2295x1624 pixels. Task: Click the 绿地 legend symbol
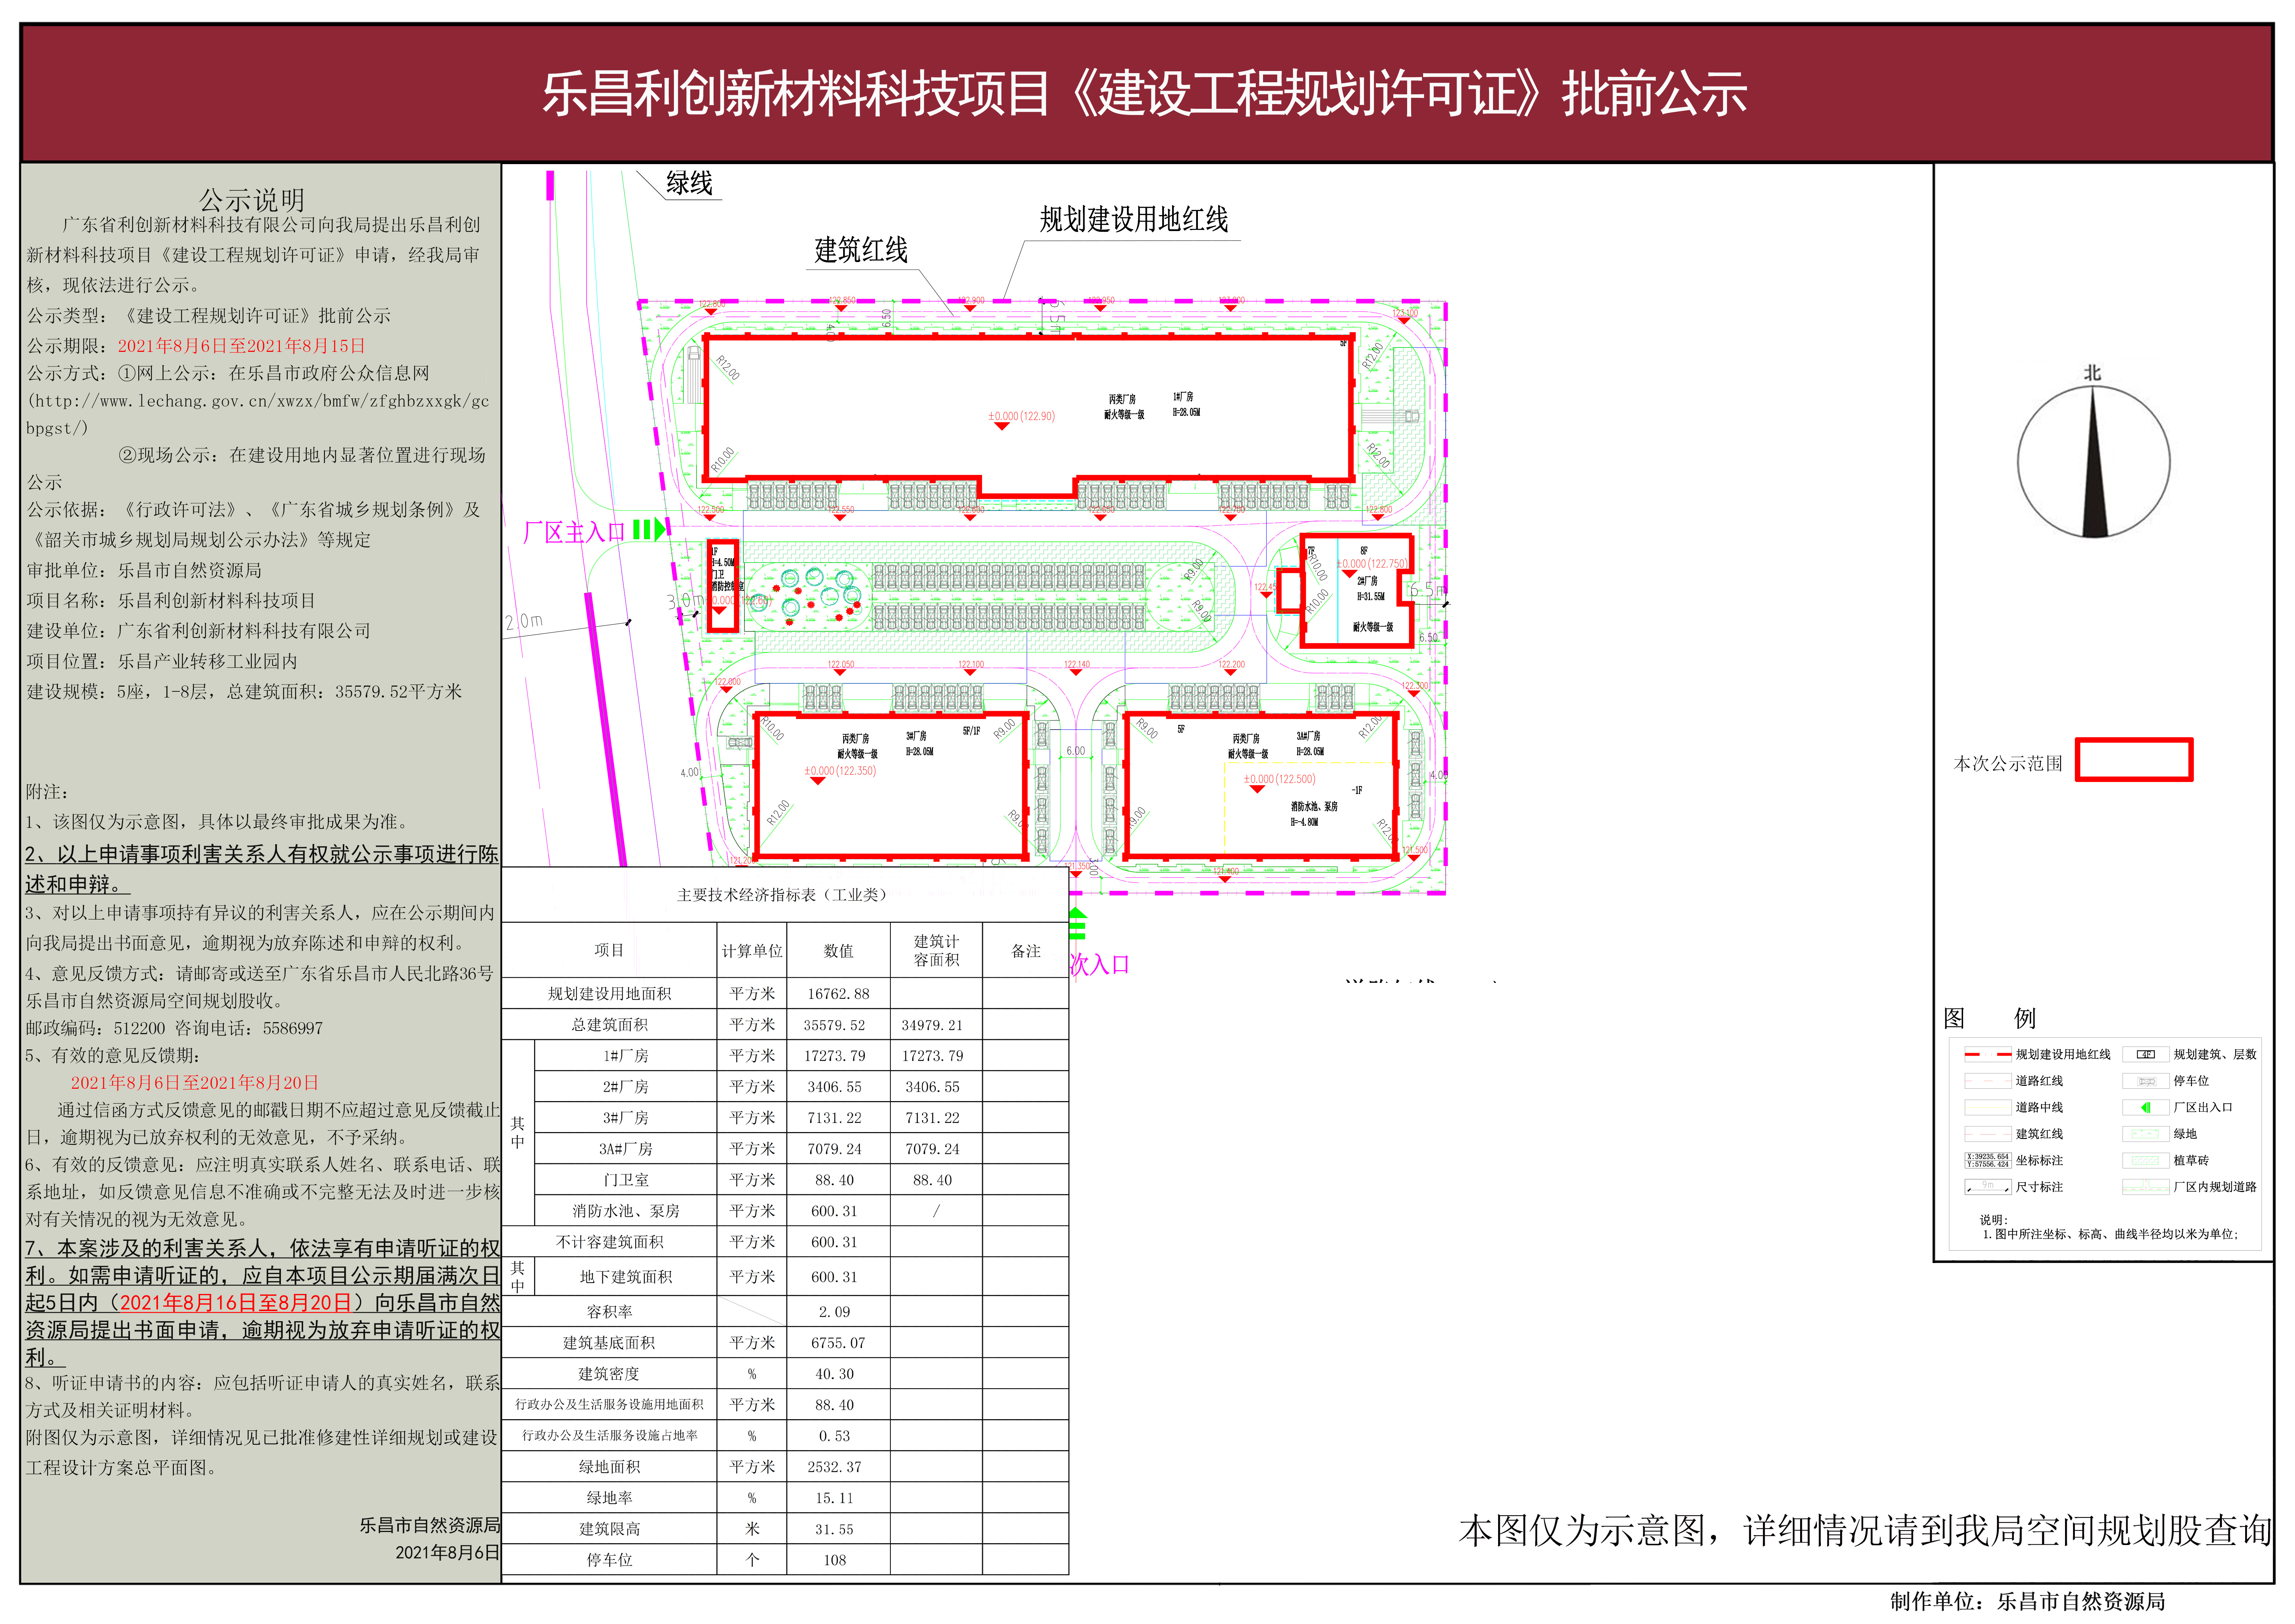click(2146, 1134)
